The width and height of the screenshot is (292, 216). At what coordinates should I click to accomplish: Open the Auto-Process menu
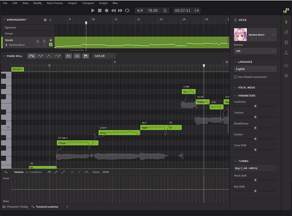(55, 3)
